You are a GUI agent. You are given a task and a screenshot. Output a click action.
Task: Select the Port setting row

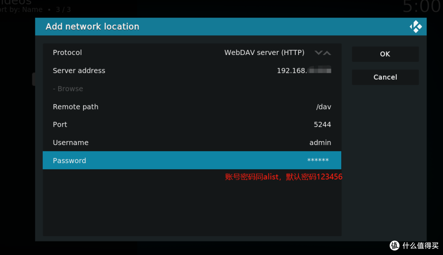coord(60,125)
